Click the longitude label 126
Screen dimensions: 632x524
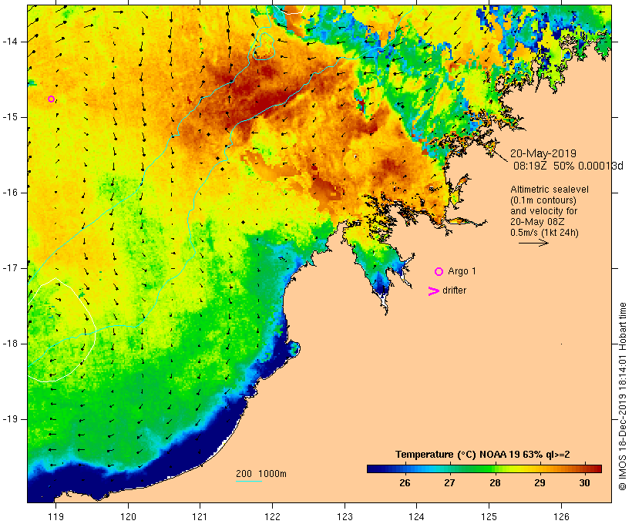561,516
